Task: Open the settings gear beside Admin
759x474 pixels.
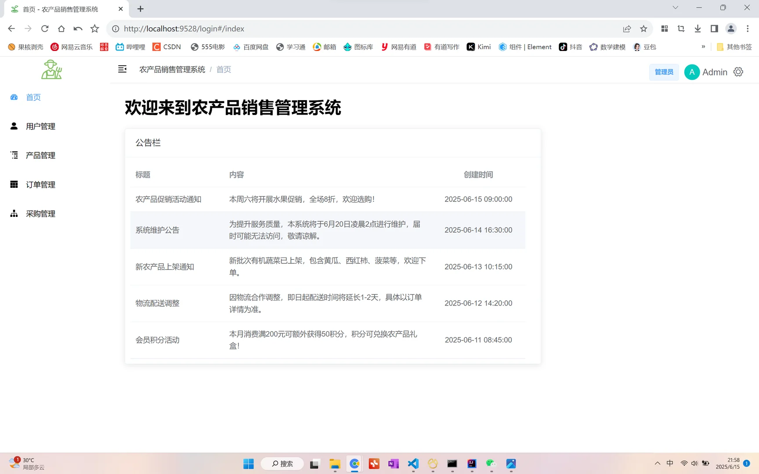Action: click(x=738, y=72)
